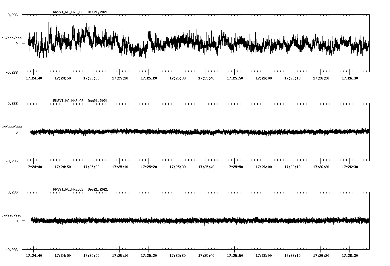The height and width of the screenshot is (266, 390).
Task: Select 17:26:20 time label under HN2 plot
Action: (321, 167)
